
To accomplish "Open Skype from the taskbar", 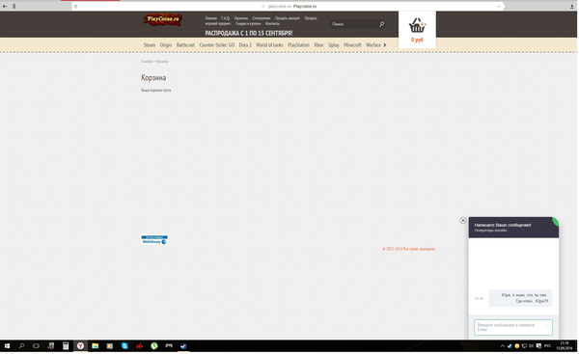I will pos(124,346).
